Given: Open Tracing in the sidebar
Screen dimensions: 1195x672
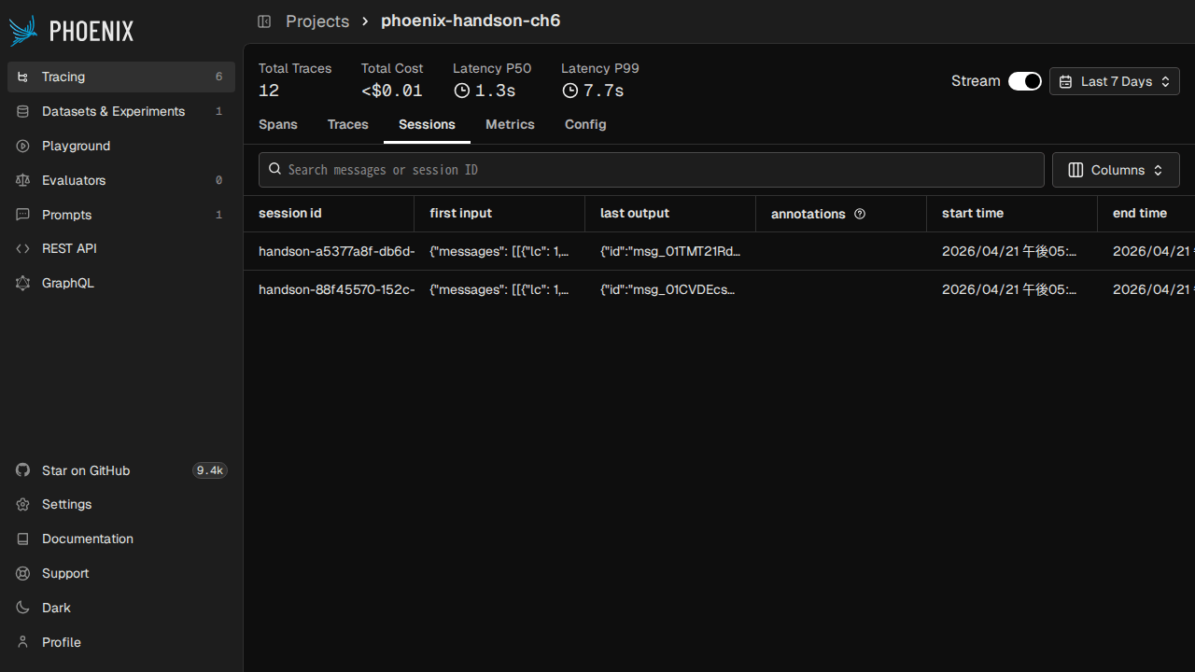Looking at the screenshot, I should point(121,77).
